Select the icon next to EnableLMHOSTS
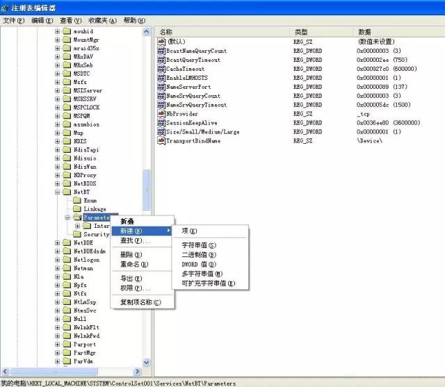Screen dimensions: 445x387 pos(161,78)
